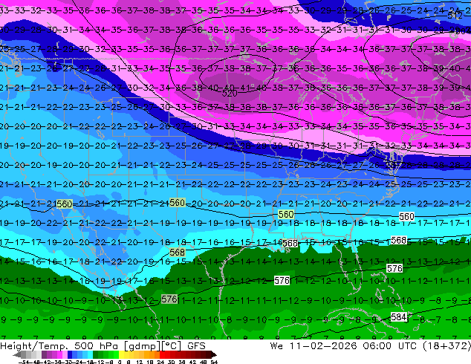This screenshot has width=471, height=364.
Task: Click the easternmost 560 contour label
Action: coord(406,216)
